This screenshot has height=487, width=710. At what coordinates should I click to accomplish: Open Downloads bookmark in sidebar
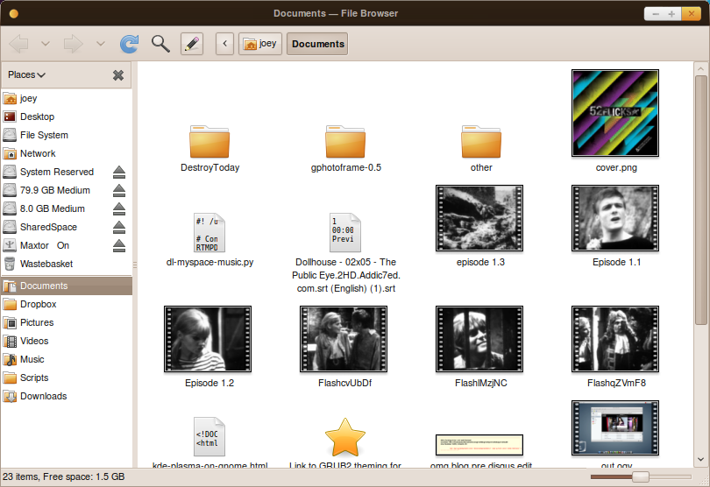(67, 396)
